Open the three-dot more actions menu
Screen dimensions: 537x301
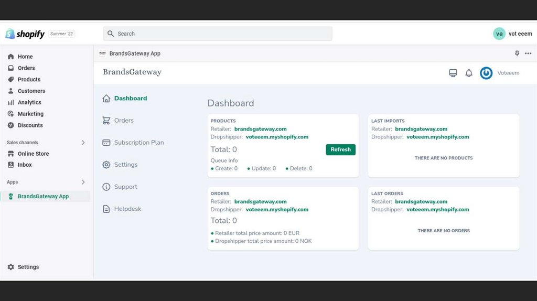528,53
